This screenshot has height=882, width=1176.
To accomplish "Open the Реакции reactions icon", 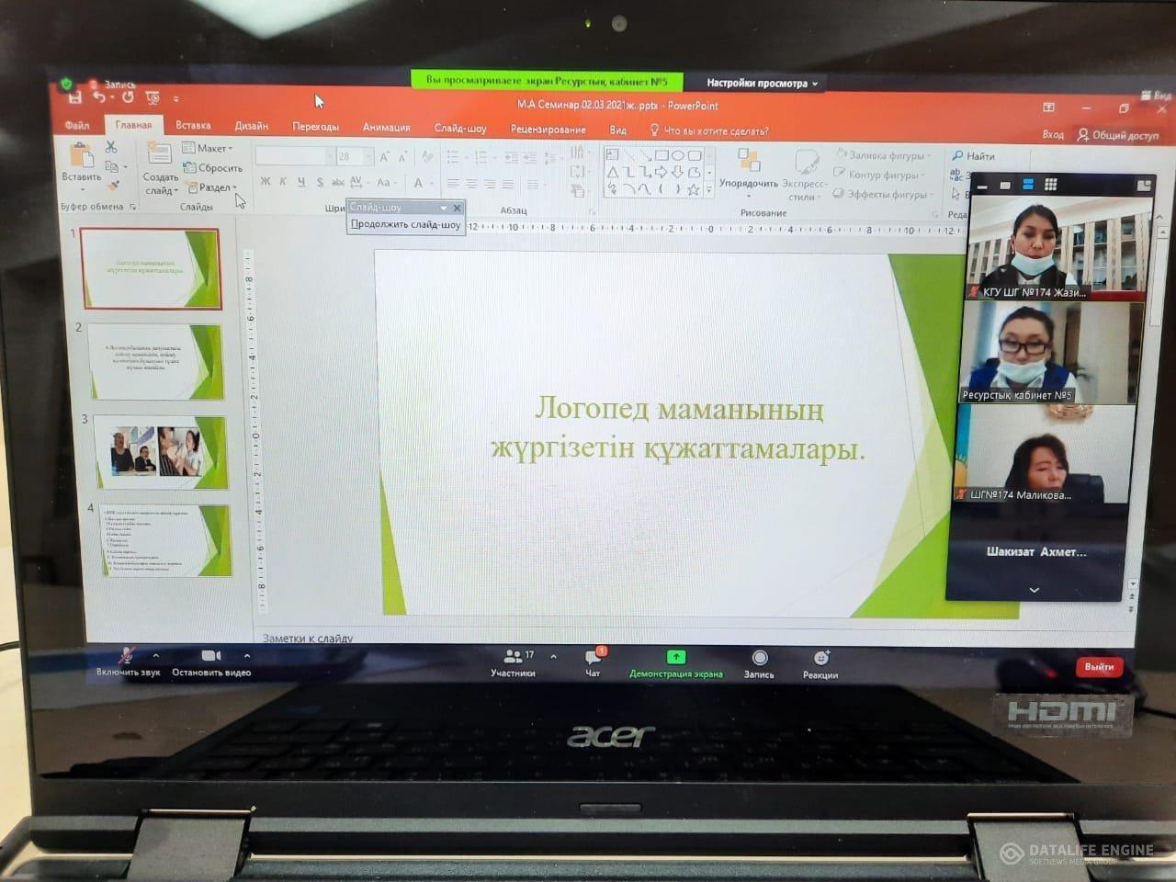I will [x=820, y=659].
